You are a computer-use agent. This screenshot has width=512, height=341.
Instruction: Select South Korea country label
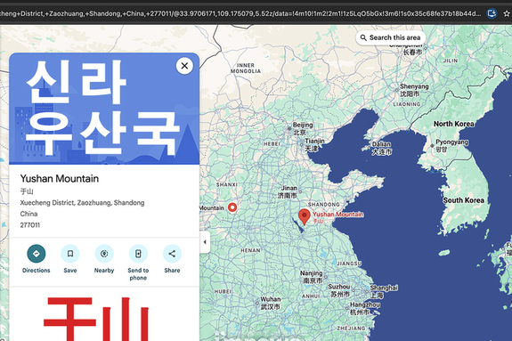pyautogui.click(x=463, y=200)
